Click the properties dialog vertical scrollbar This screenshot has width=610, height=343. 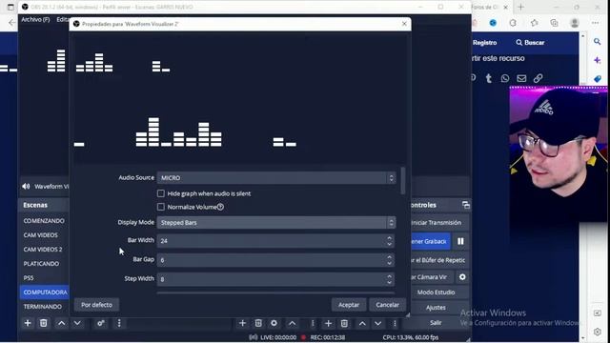point(402,181)
